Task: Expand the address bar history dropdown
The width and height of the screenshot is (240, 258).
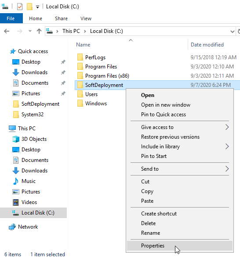Action: coord(233,31)
